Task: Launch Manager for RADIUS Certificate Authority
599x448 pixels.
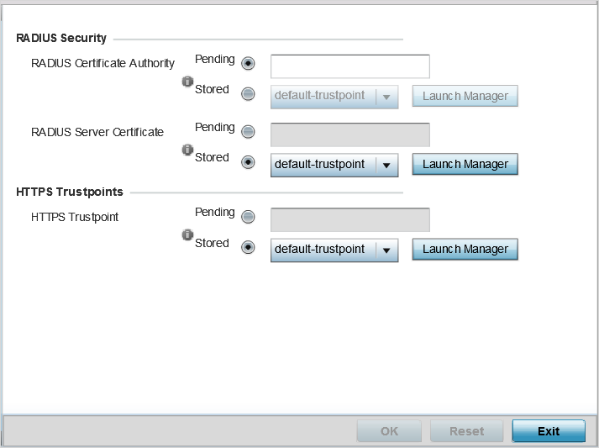Action: click(x=465, y=96)
